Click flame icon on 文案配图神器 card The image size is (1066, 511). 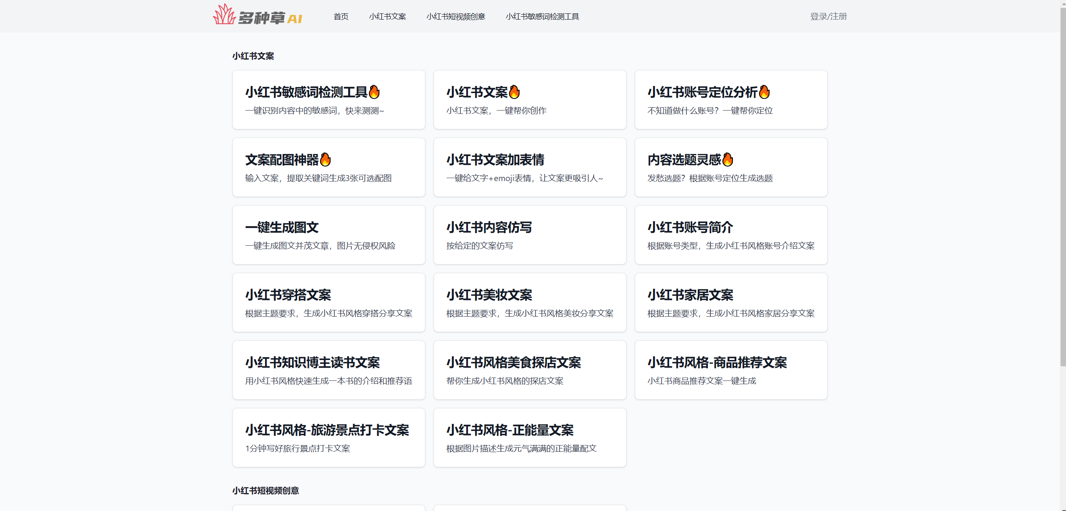coord(325,159)
